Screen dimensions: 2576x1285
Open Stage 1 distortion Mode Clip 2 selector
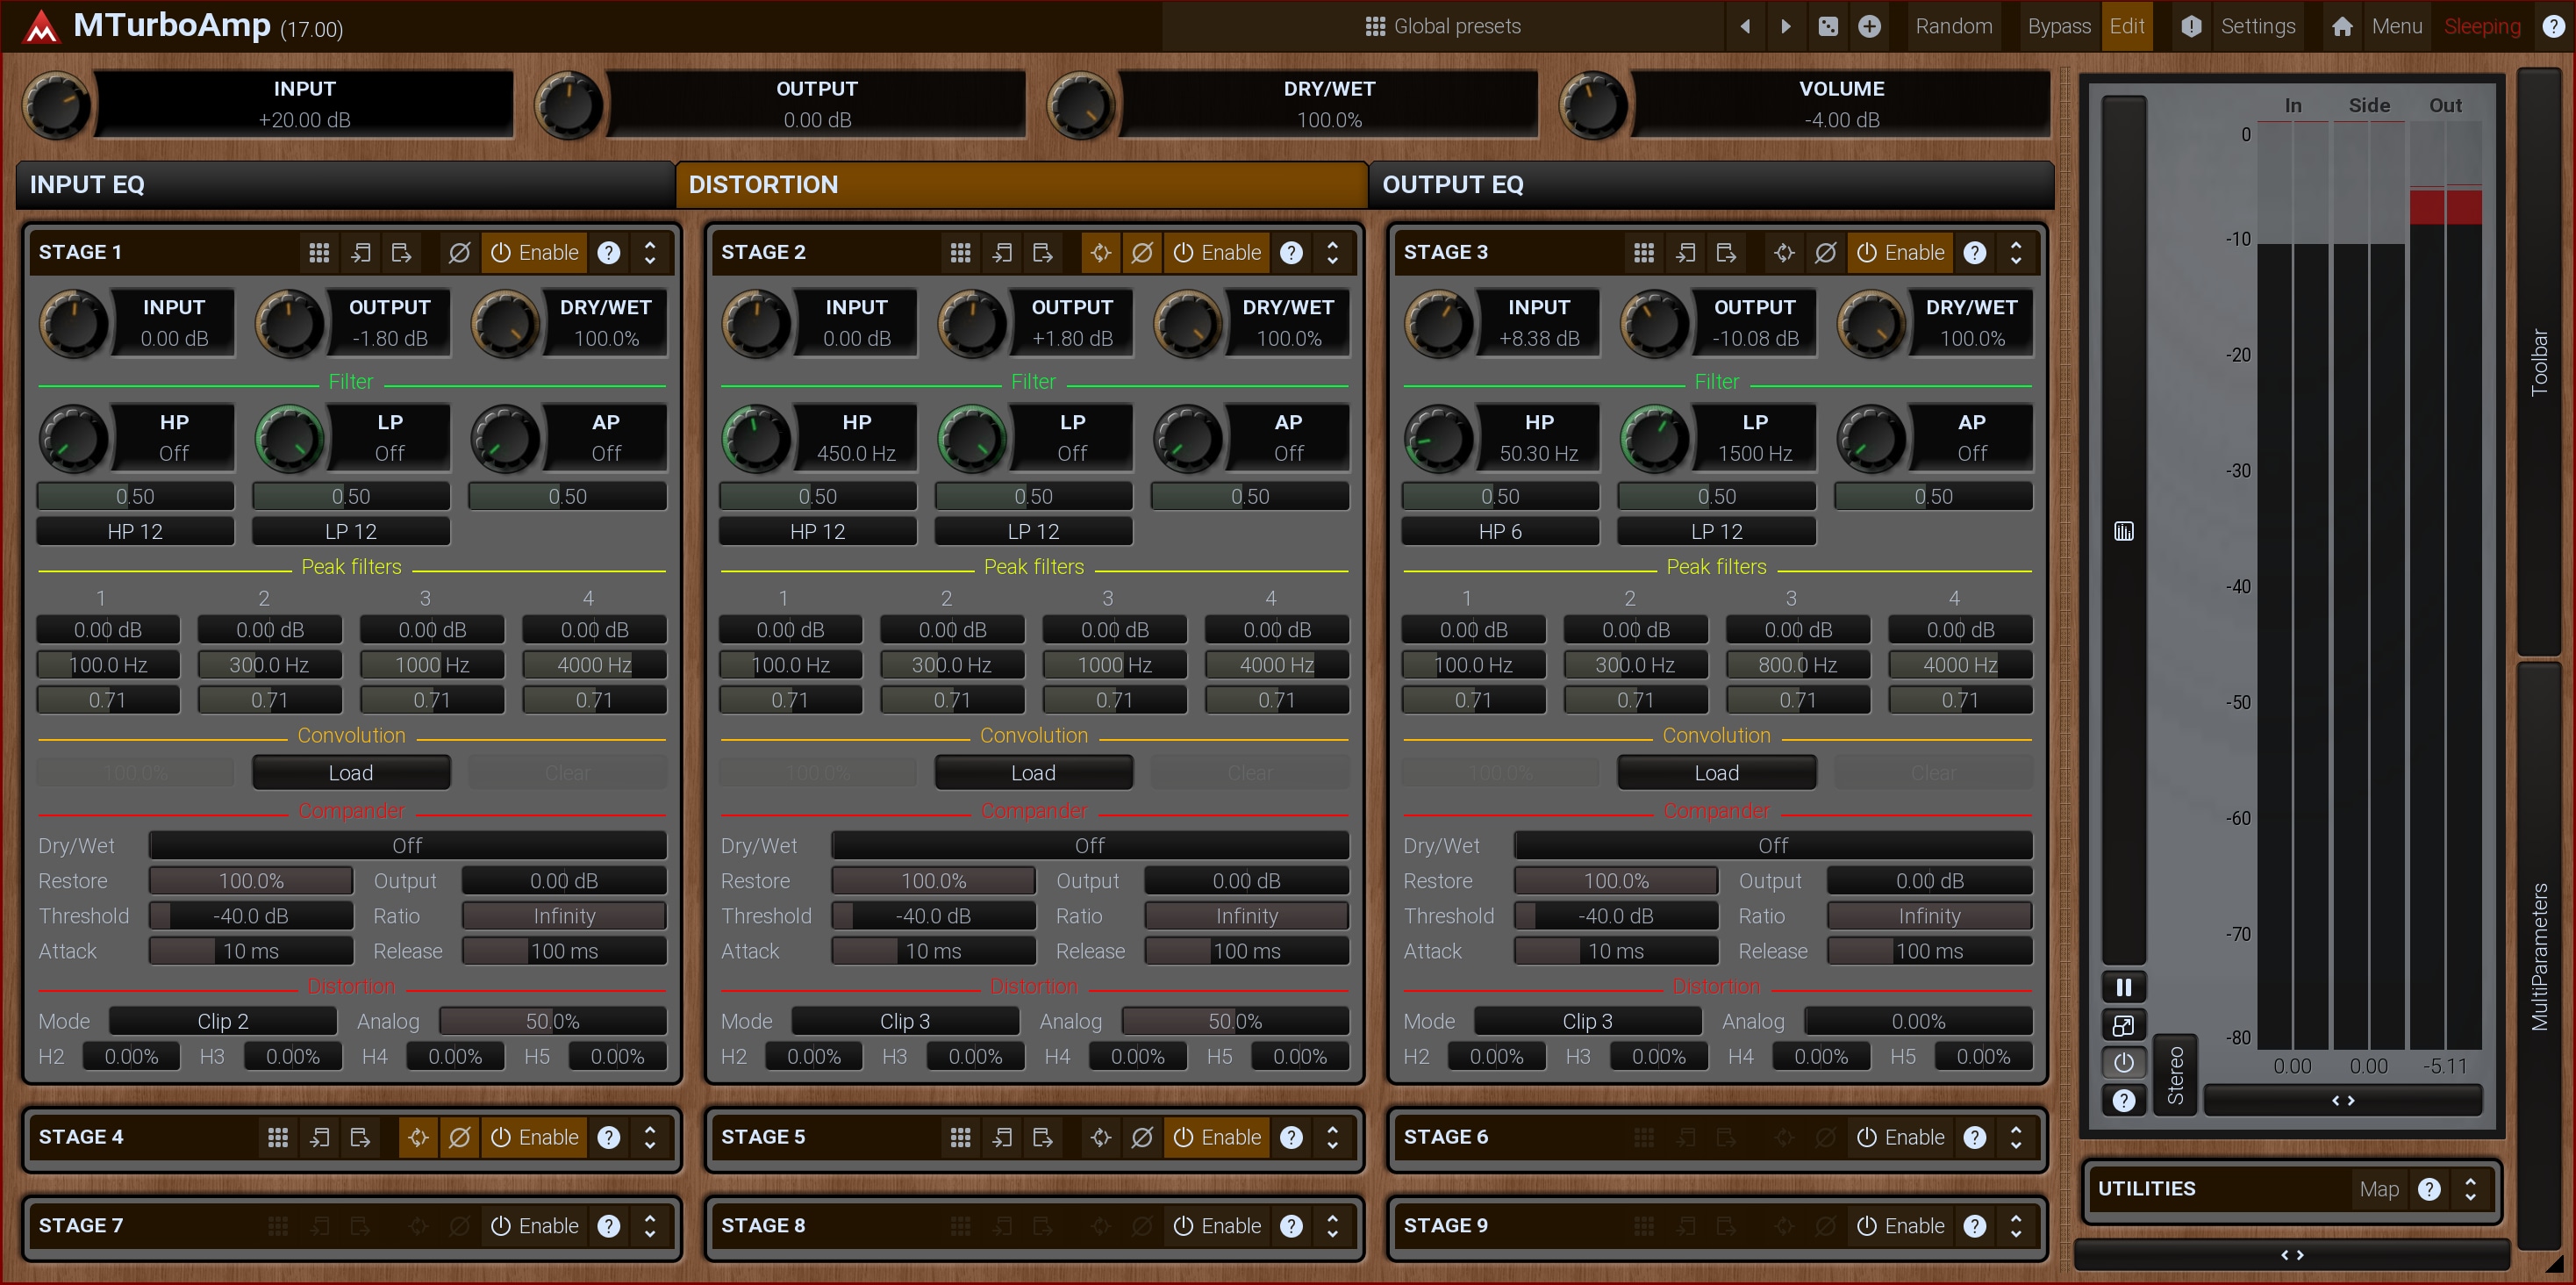click(222, 1022)
